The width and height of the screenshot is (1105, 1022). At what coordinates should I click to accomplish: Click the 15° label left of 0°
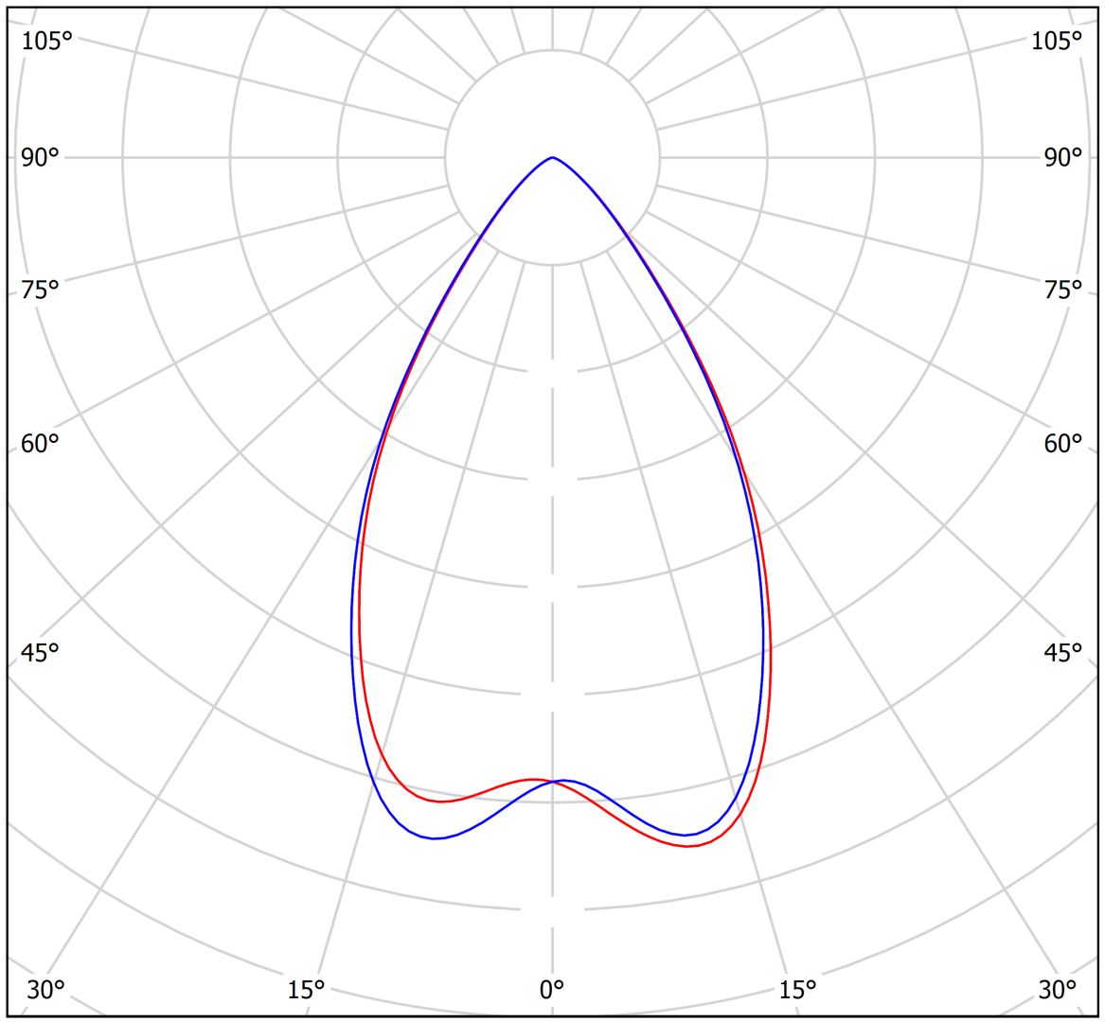coord(306,990)
